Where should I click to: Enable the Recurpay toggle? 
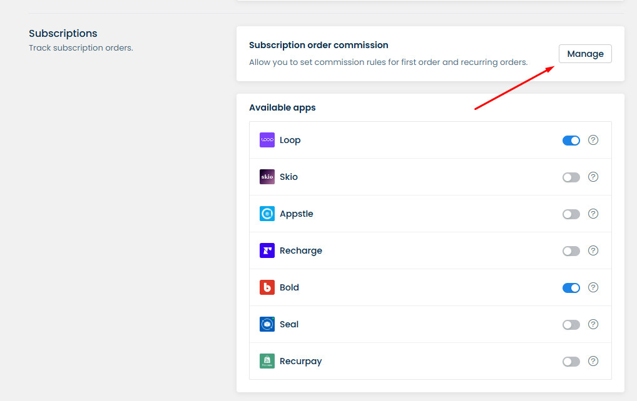(571, 362)
